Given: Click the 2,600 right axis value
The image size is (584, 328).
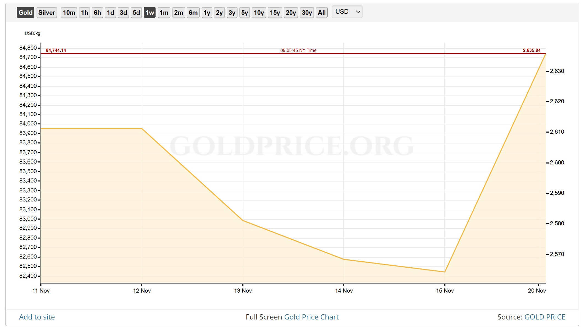Looking at the screenshot, I should coord(557,162).
